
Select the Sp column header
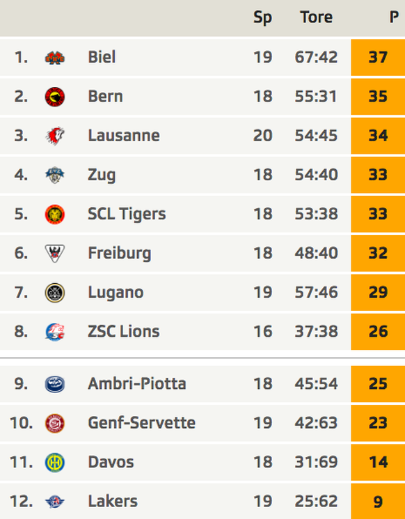pos(262,17)
